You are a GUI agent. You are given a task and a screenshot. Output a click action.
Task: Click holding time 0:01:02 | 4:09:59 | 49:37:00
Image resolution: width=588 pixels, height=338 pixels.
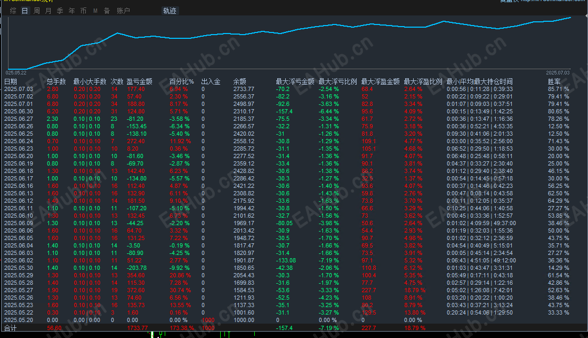481,223
